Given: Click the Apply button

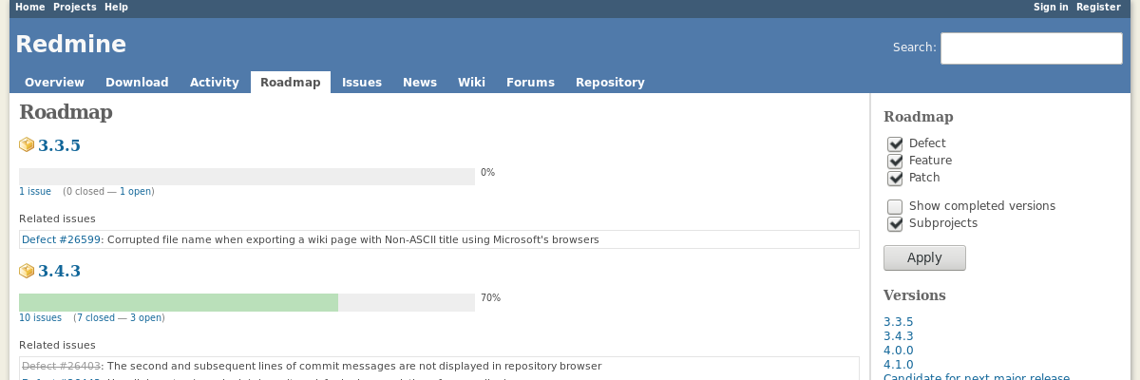Looking at the screenshot, I should click(x=924, y=257).
